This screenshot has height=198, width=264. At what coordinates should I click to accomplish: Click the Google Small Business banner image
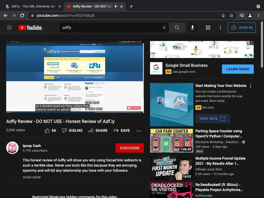point(202,49)
